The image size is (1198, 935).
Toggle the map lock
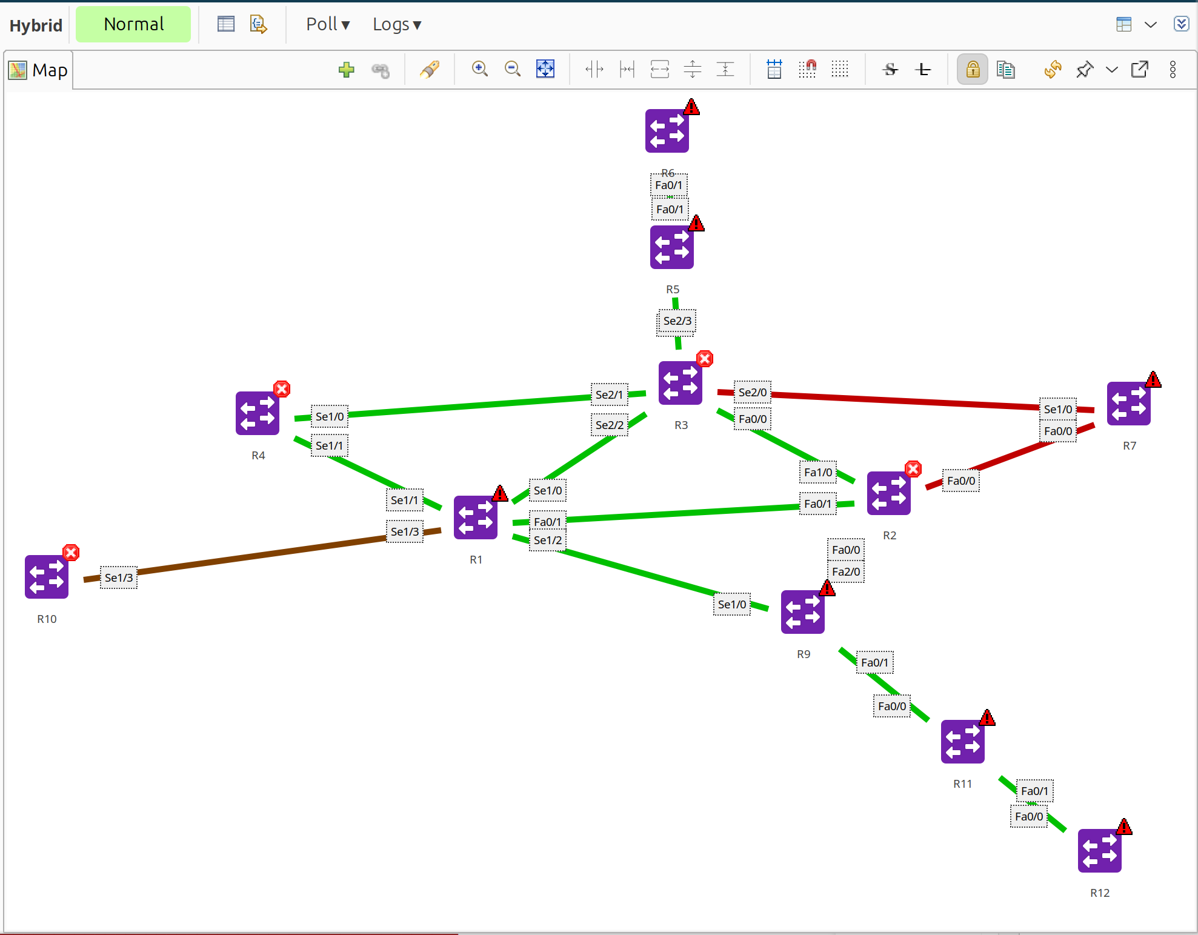(971, 70)
